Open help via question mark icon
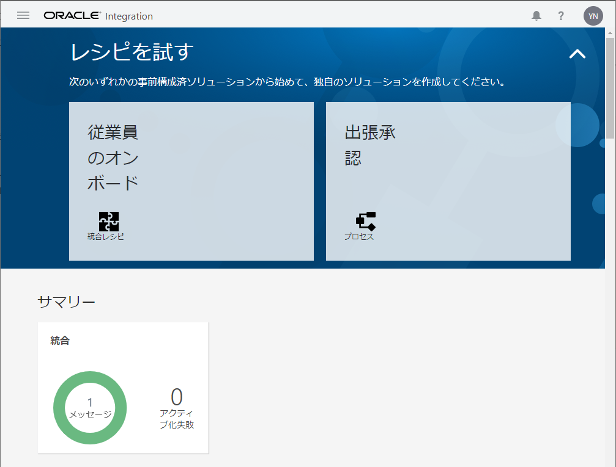The width and height of the screenshot is (616, 467). click(561, 16)
